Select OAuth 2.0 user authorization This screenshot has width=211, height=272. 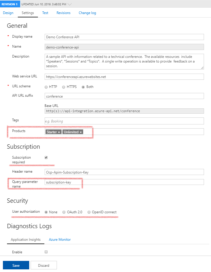tap(64, 212)
